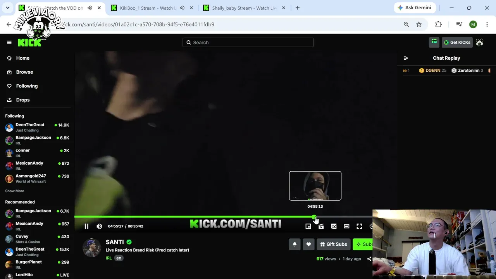Open the tab search dropdown
Screen dimensions: 496x279
click(x=7, y=8)
